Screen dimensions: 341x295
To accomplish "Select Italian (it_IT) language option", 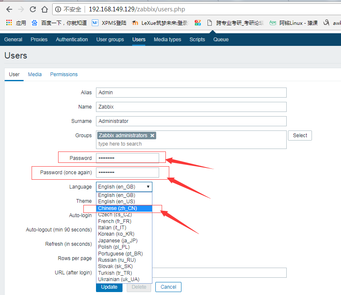I will coord(124,228).
